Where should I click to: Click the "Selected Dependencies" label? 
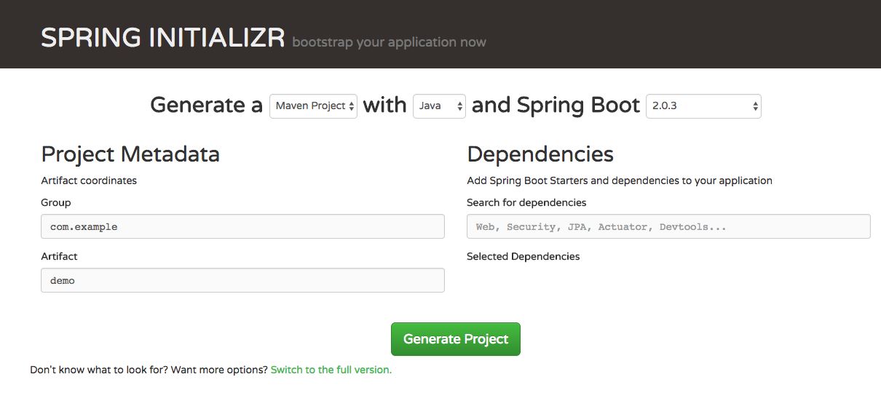[524, 256]
